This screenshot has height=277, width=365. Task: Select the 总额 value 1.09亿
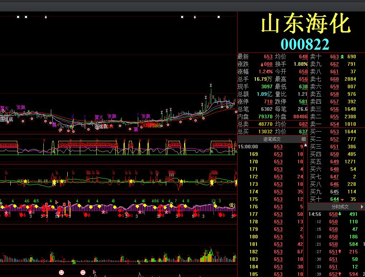[x=265, y=94]
